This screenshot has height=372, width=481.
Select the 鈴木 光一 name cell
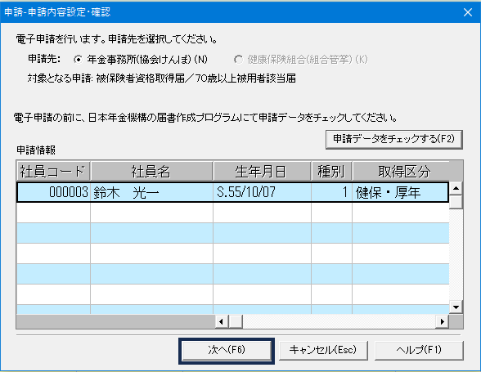[x=151, y=193]
